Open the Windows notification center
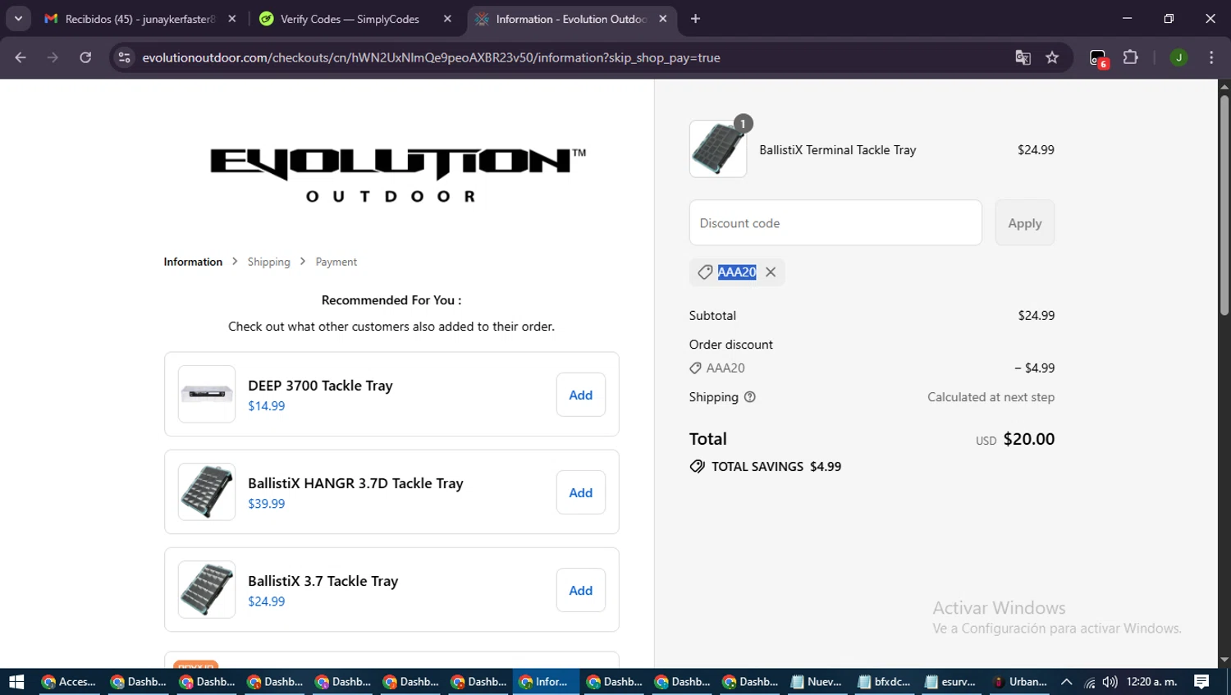Viewport: 1231px width, 695px height. 1201,681
